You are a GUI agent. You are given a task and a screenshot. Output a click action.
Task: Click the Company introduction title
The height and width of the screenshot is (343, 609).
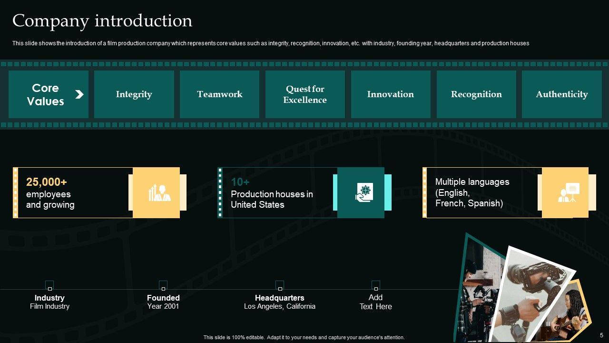pos(102,21)
